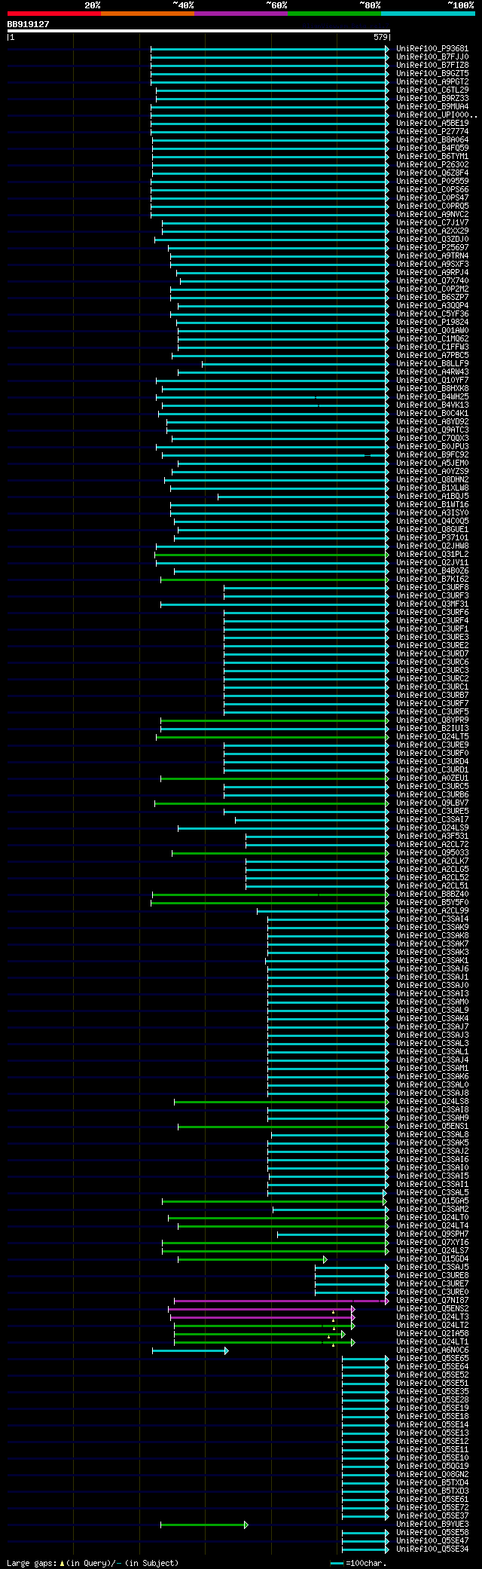Select hit label UniRef100_Q95033
This screenshot has width=482, height=1569.
(432, 853)
